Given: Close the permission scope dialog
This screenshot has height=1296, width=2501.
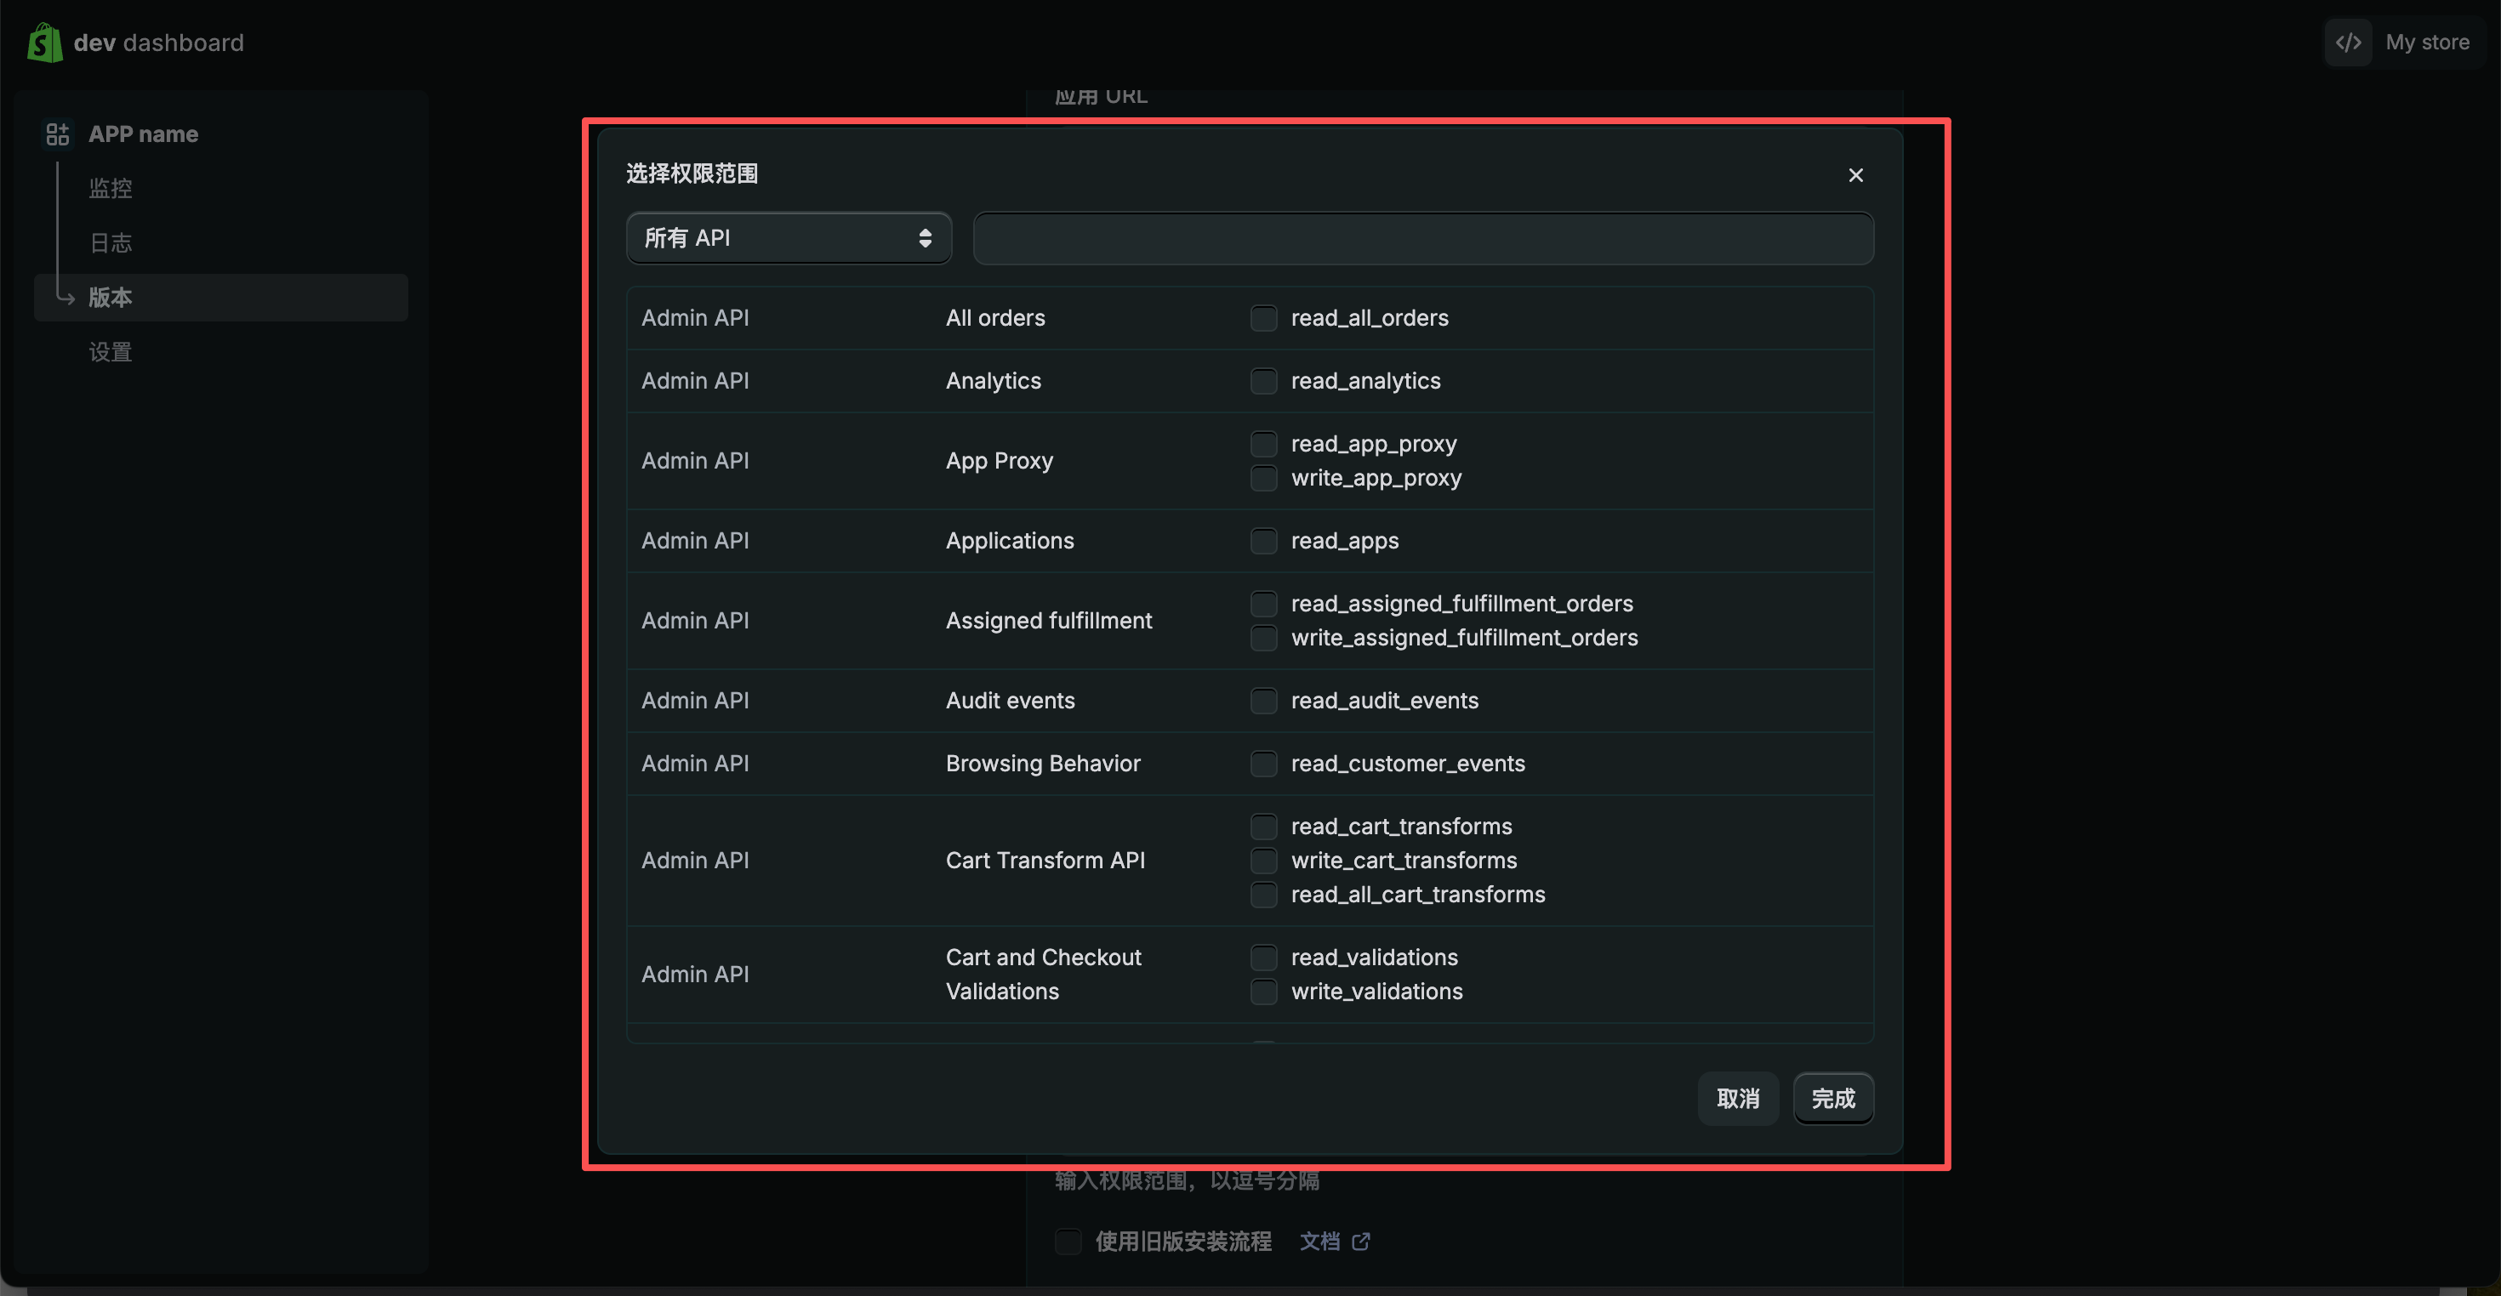Looking at the screenshot, I should 1854,174.
